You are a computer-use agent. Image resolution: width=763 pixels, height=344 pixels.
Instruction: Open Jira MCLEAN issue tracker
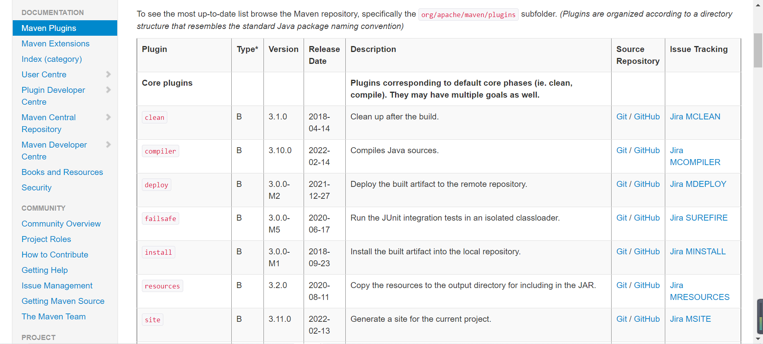[x=695, y=117]
